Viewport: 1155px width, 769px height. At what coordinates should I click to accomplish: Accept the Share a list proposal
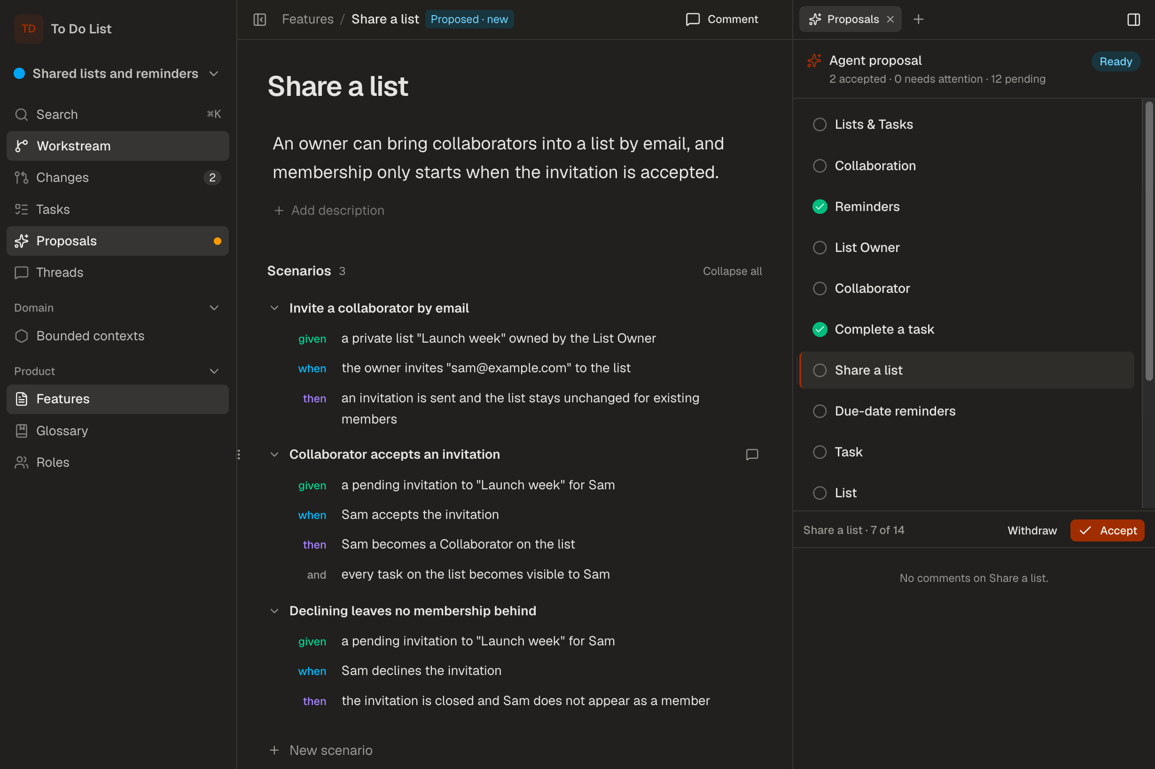pos(1107,530)
